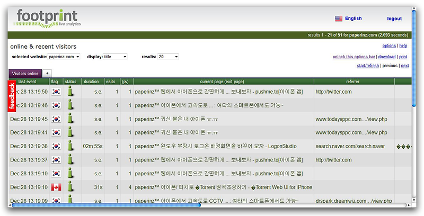Click the vertical scrollbar thumb
Viewport: 424px width, 216px height.
pyautogui.click(x=414, y=58)
